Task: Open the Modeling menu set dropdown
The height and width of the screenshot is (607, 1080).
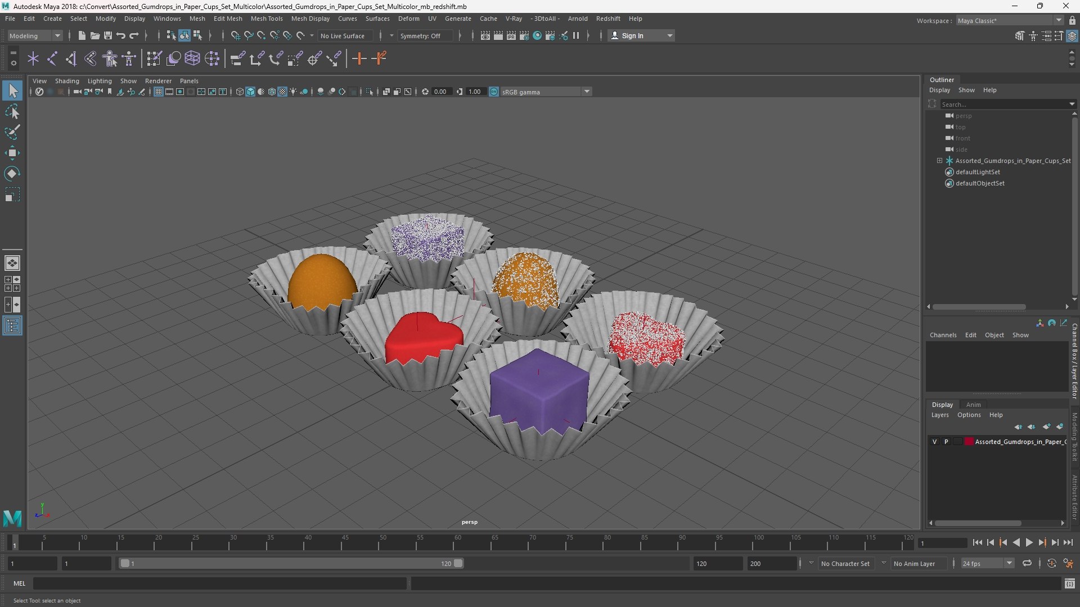Action: 35,35
